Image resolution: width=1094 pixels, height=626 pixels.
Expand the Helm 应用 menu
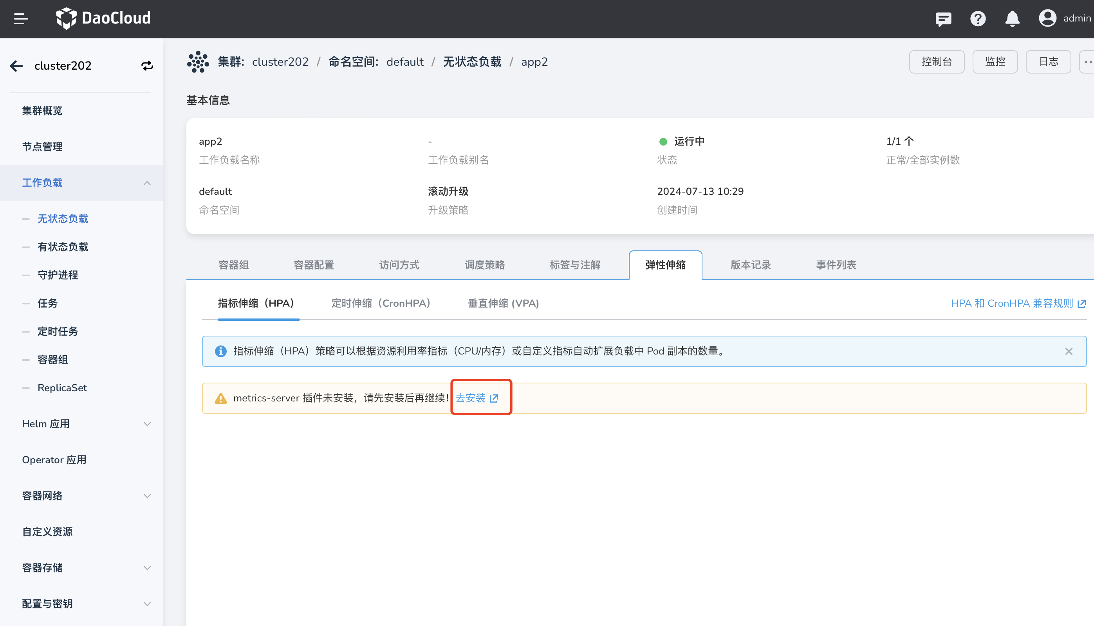(x=147, y=424)
